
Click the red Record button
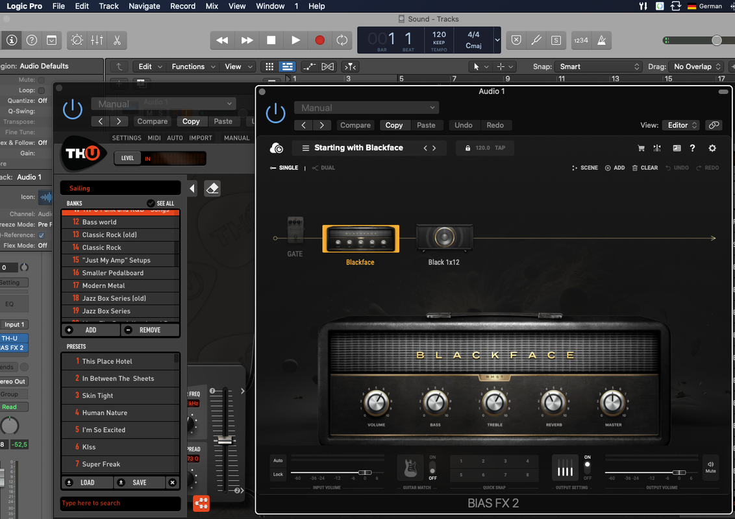[x=319, y=40]
